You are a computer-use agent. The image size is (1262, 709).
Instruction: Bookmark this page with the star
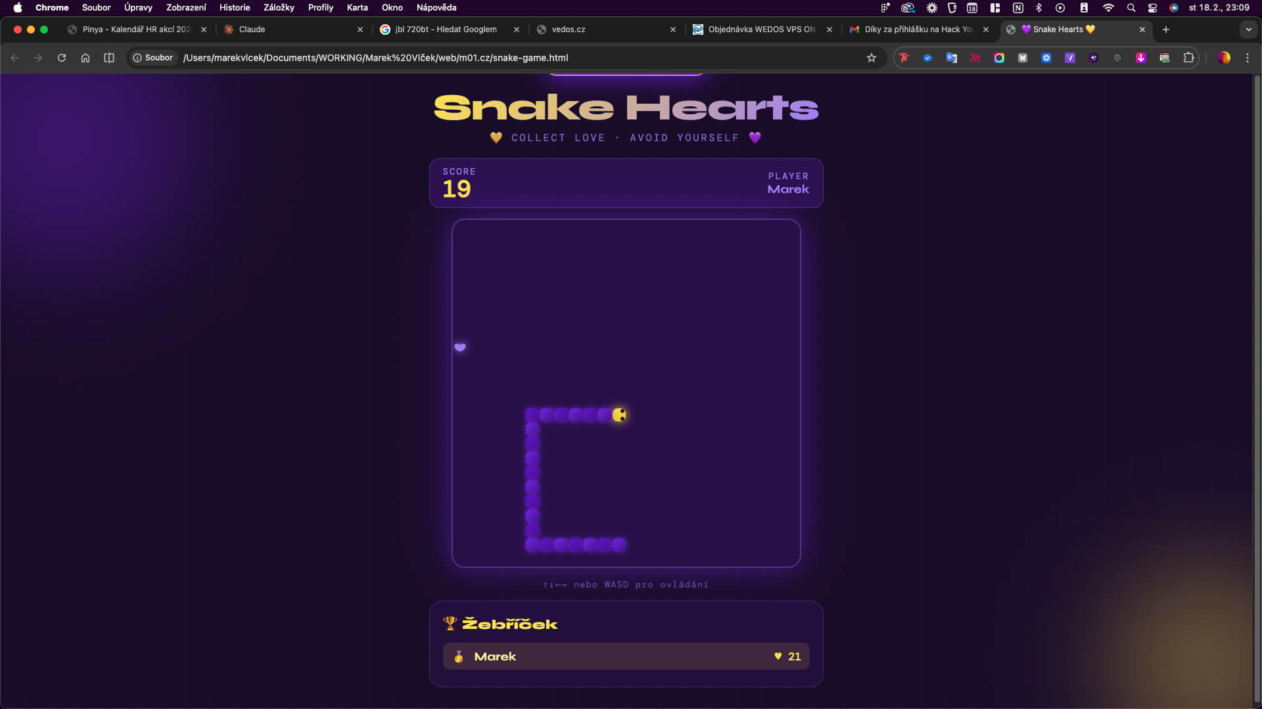pyautogui.click(x=871, y=58)
